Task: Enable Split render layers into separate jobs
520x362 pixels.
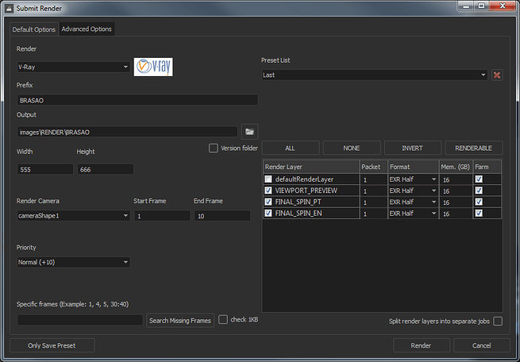Action: pyautogui.click(x=498, y=321)
